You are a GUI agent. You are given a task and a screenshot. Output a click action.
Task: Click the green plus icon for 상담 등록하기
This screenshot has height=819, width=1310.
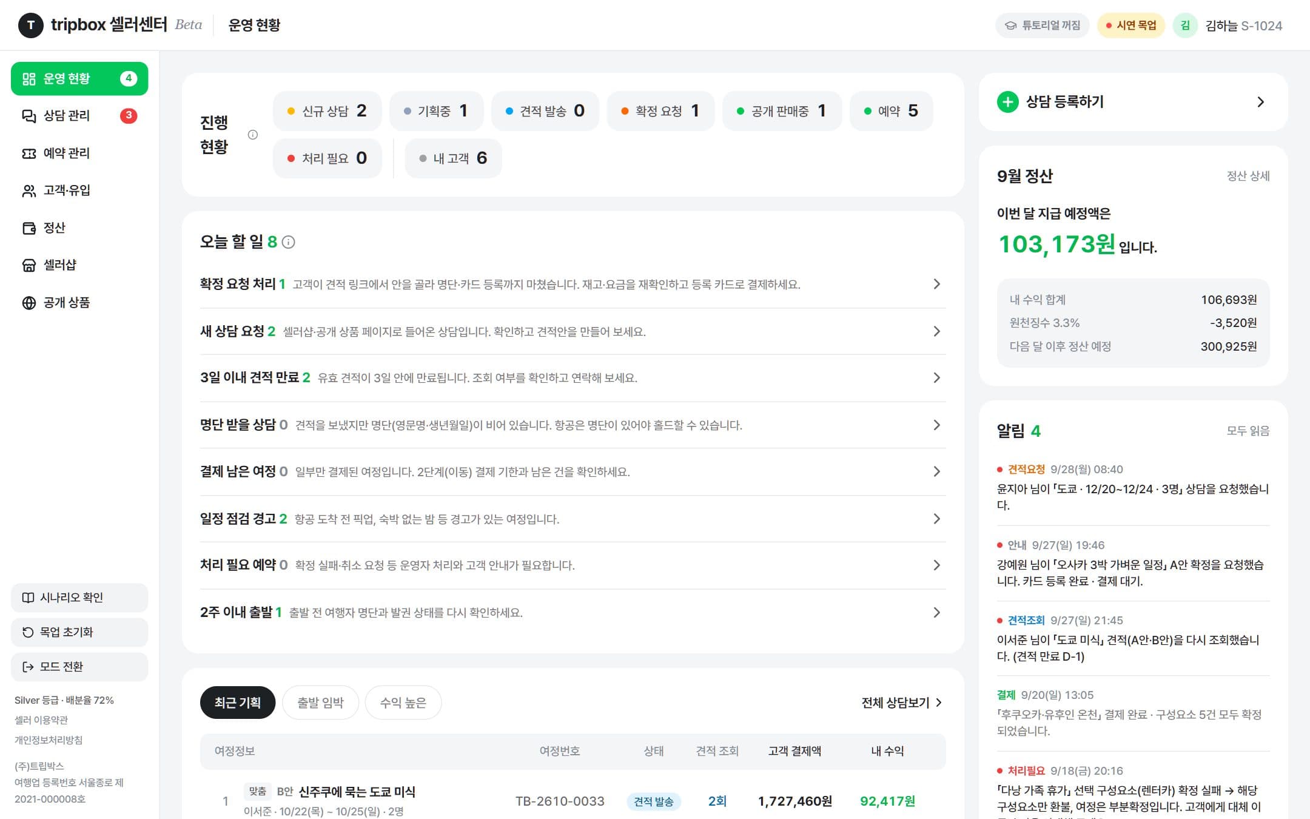1007,102
